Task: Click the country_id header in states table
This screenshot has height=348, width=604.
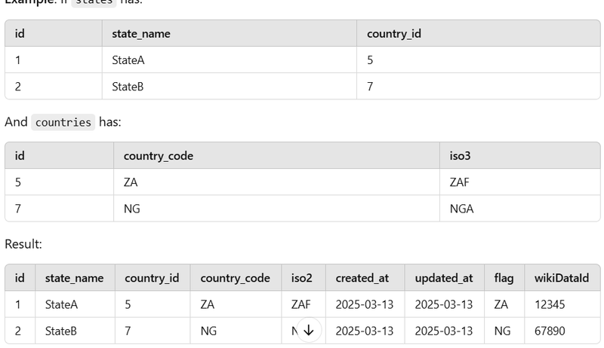Action: coord(393,34)
